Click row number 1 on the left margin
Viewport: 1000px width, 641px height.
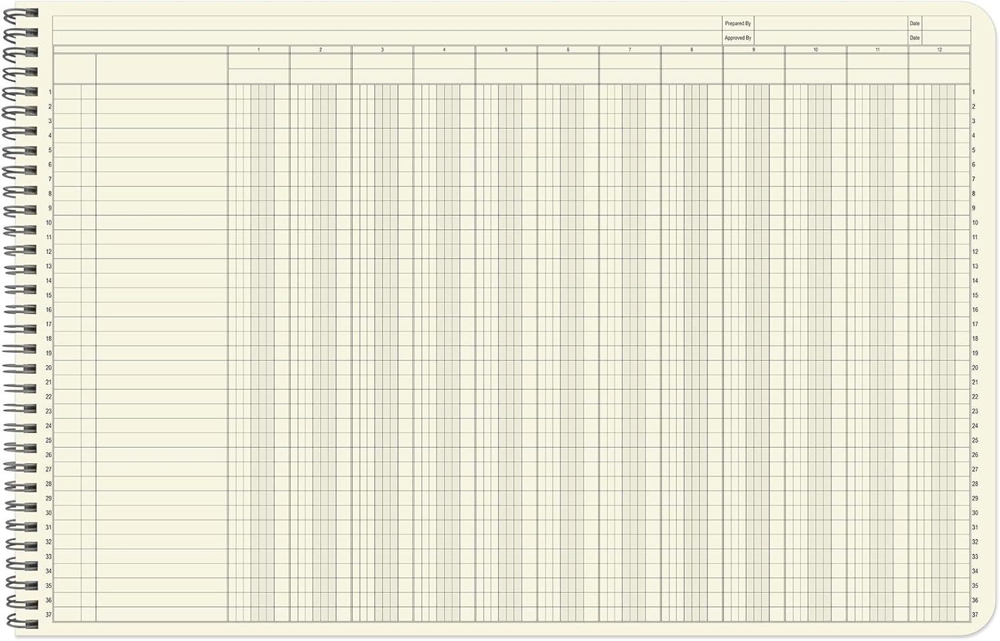coord(49,92)
